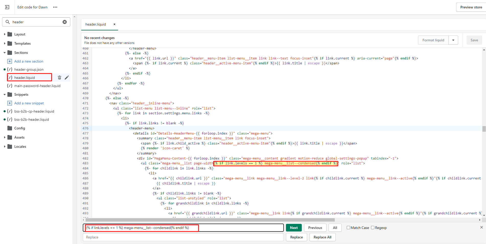
Task: Click the horizontal scrollbar of code editor
Action: coord(210,220)
